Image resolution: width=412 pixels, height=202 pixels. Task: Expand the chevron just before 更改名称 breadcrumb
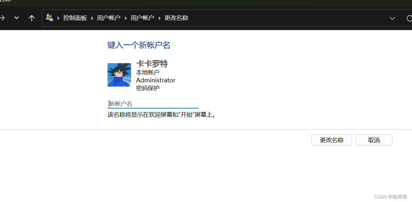coord(160,18)
